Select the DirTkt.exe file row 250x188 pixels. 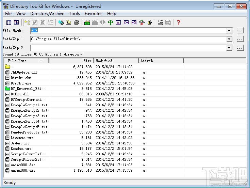(21, 83)
